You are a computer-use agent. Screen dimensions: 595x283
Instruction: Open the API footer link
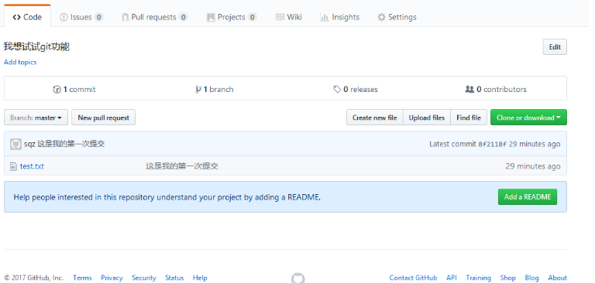[x=452, y=278]
